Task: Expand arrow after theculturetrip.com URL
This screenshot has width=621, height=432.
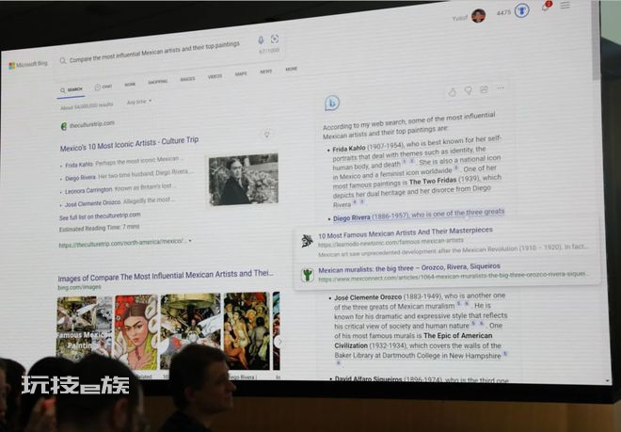Action: click(x=190, y=241)
